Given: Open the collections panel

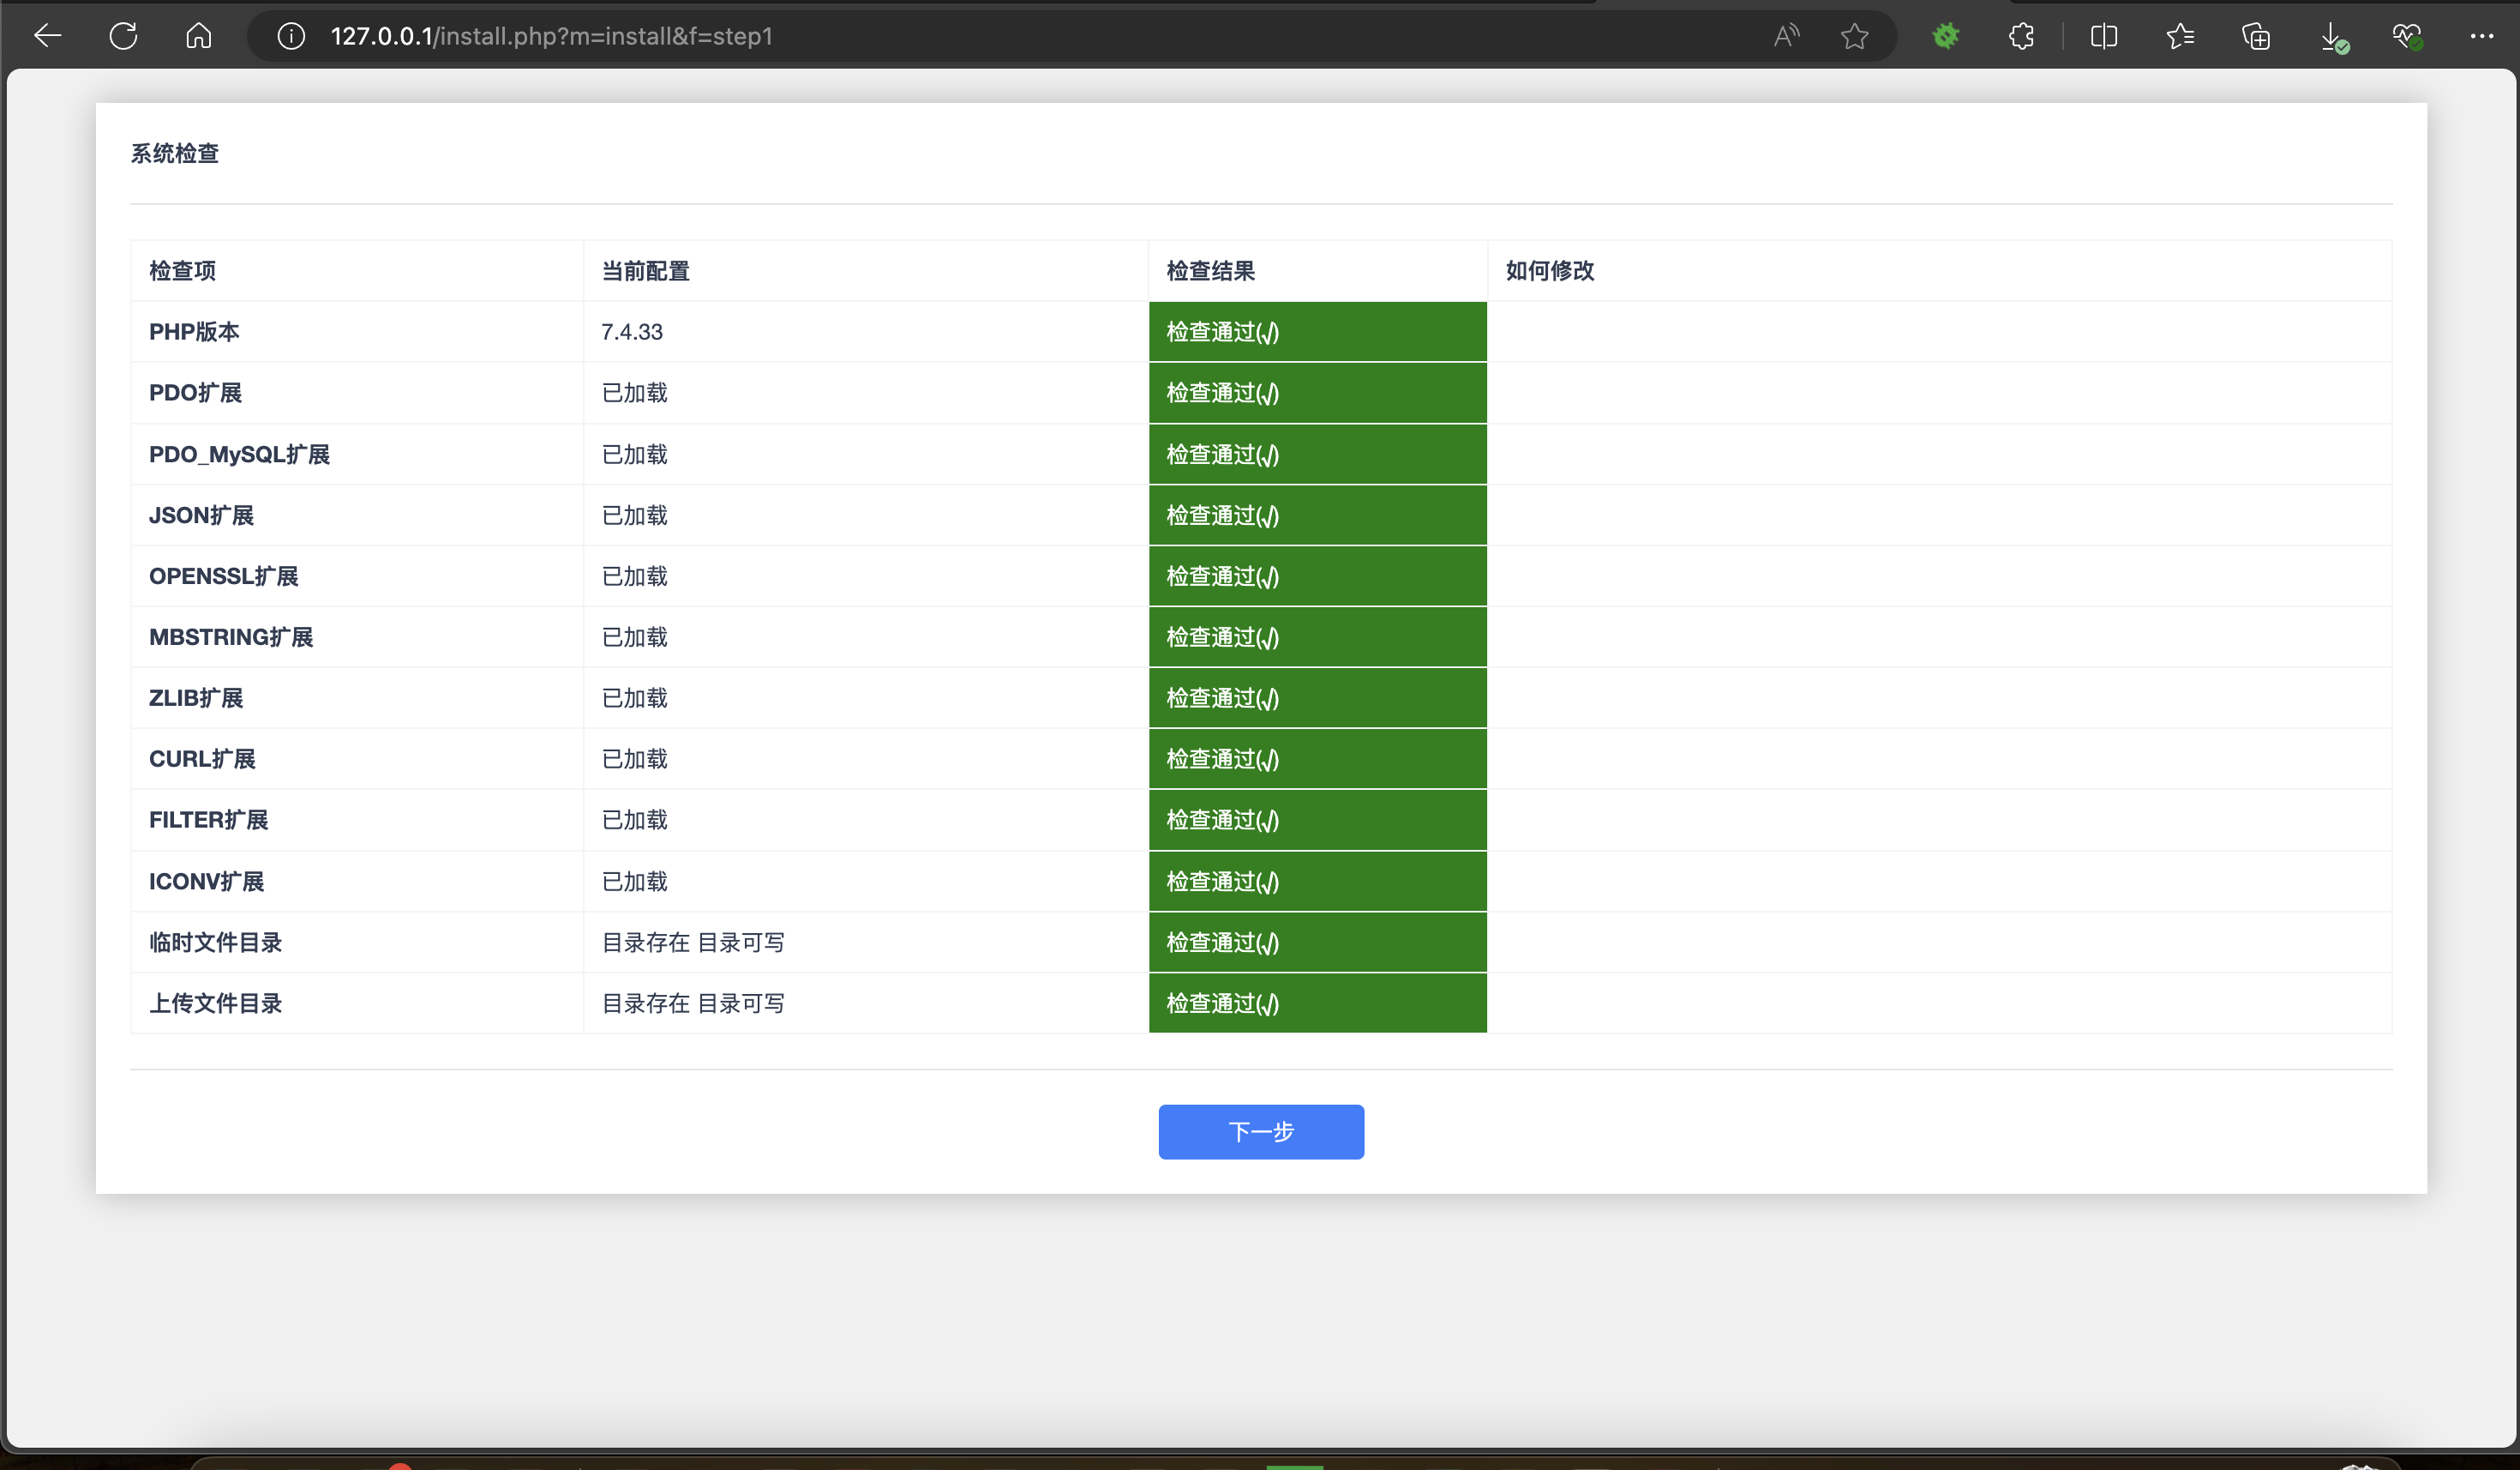Looking at the screenshot, I should [2256, 37].
